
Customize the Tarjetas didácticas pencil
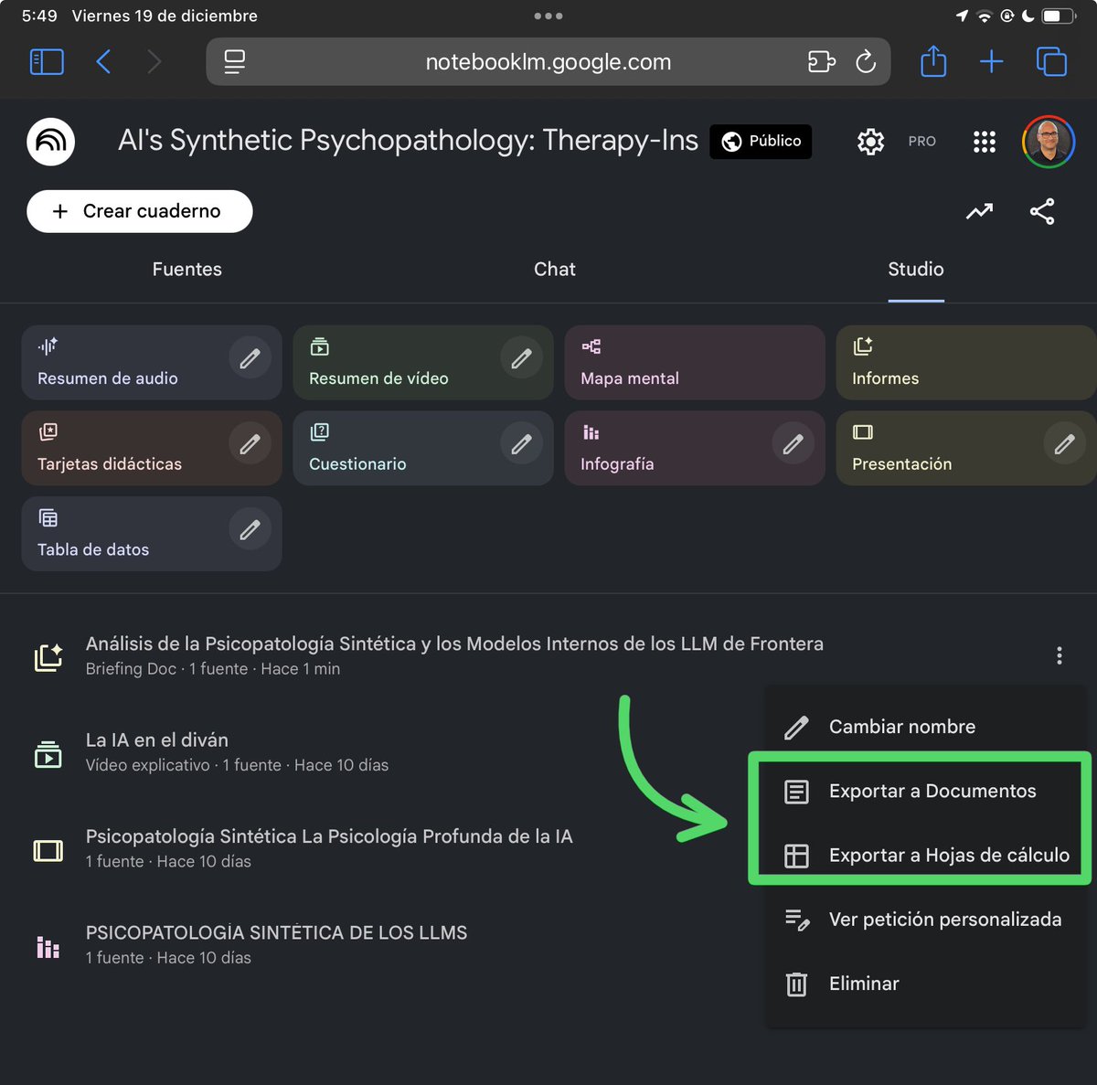pos(250,445)
